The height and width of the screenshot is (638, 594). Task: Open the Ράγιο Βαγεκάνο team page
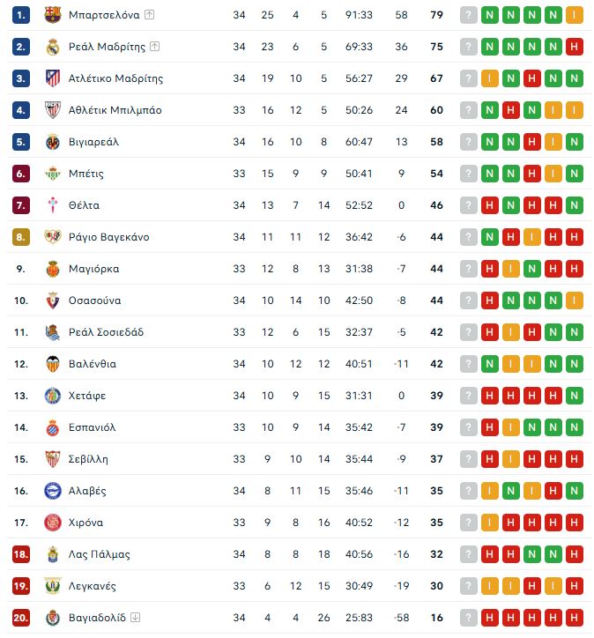pos(109,237)
